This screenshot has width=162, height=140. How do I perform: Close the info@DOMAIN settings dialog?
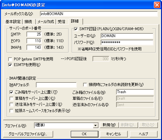pos(157,5)
